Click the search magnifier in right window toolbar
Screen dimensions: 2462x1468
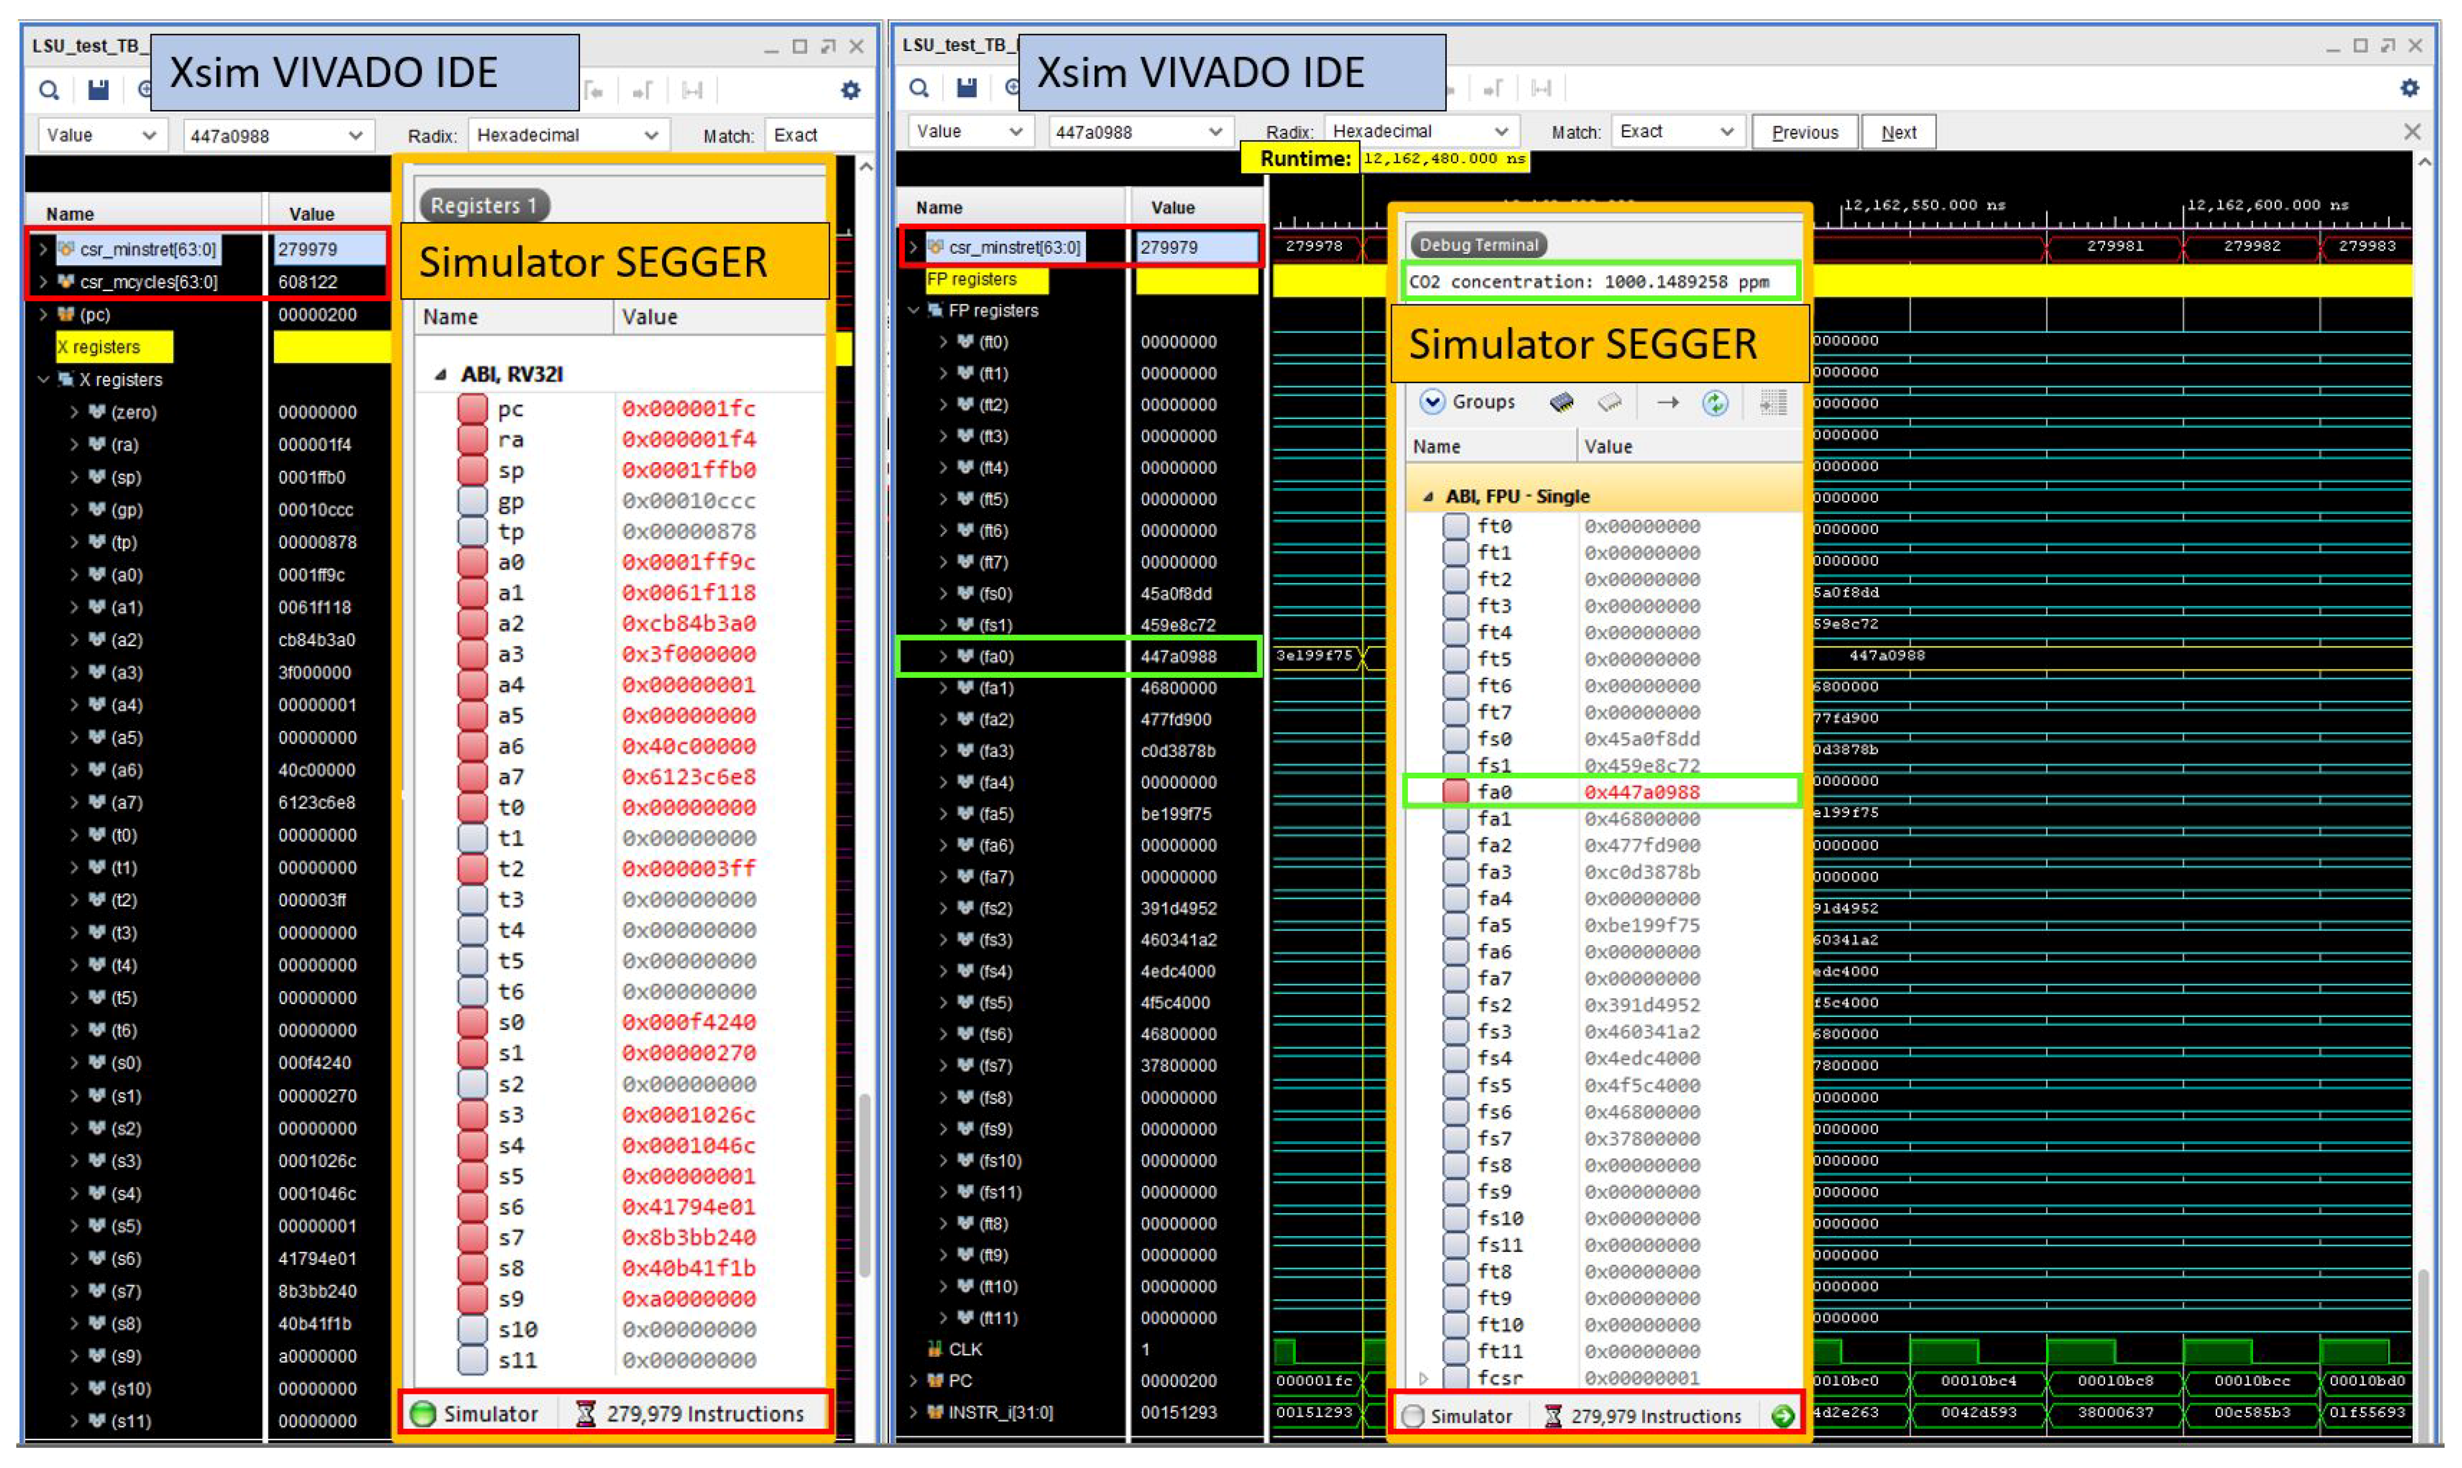tap(919, 89)
